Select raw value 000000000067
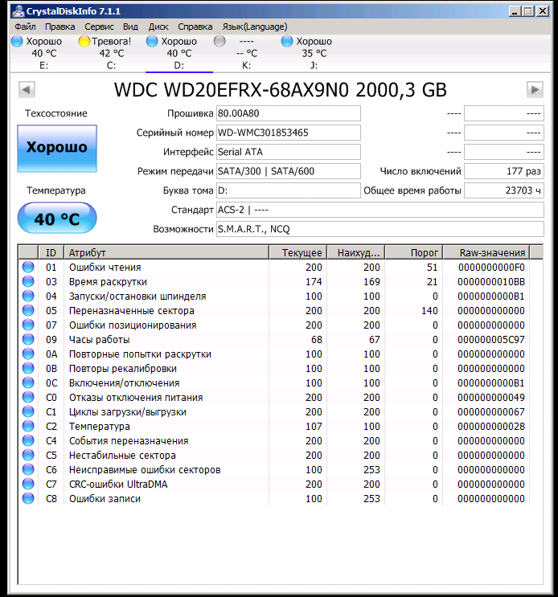Image resolution: width=558 pixels, height=597 pixels. pos(491,412)
